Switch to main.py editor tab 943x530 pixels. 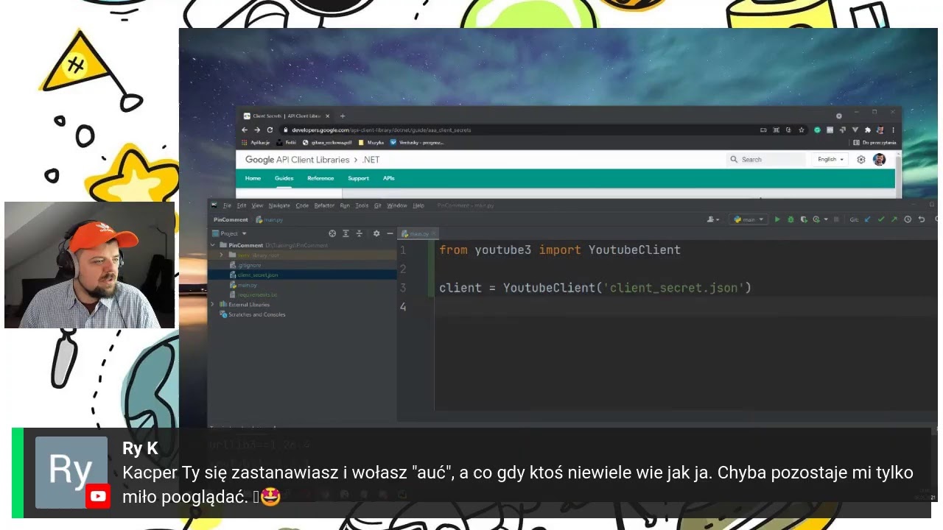click(416, 233)
